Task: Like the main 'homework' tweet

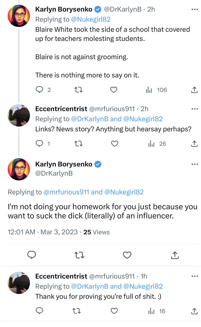Action: (127, 255)
